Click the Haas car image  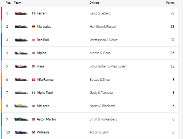(21, 66)
